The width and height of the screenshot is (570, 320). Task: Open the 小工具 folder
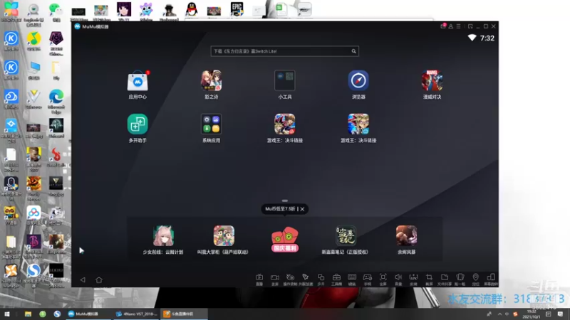(284, 80)
